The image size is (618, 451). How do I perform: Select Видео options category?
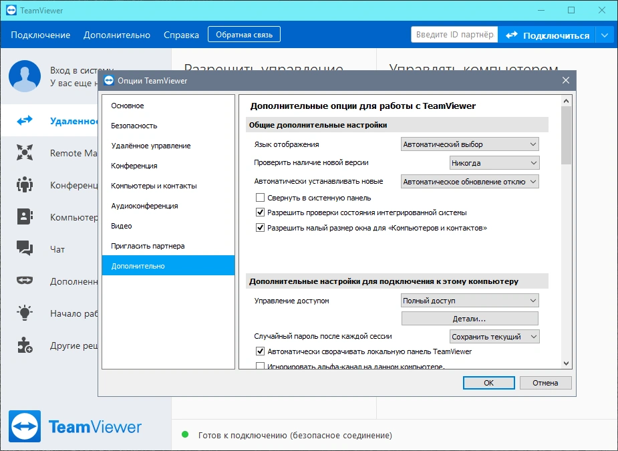tap(168, 226)
